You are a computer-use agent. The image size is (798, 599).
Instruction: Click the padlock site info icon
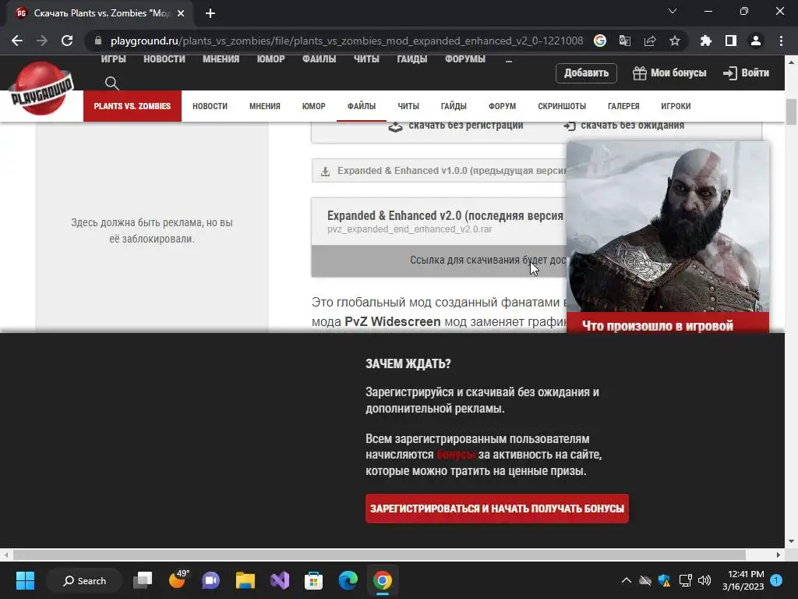point(98,41)
